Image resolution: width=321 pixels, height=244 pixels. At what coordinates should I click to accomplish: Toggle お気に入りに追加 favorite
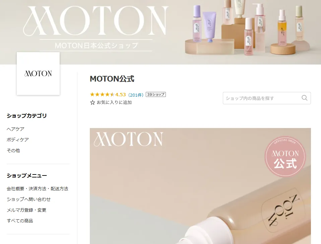click(111, 103)
